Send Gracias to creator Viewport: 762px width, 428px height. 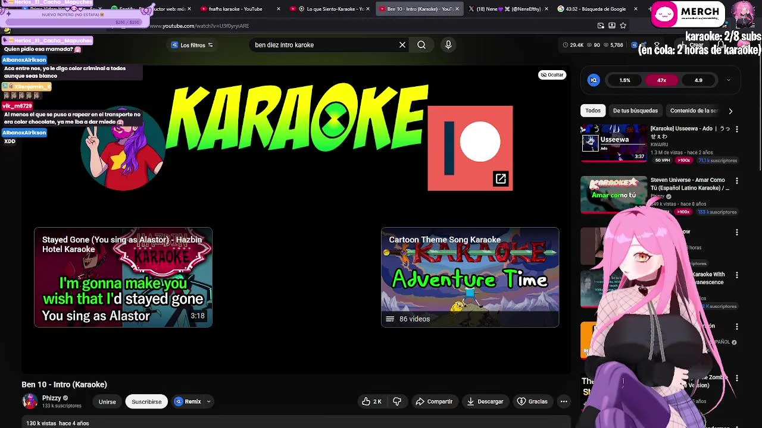pyautogui.click(x=532, y=401)
